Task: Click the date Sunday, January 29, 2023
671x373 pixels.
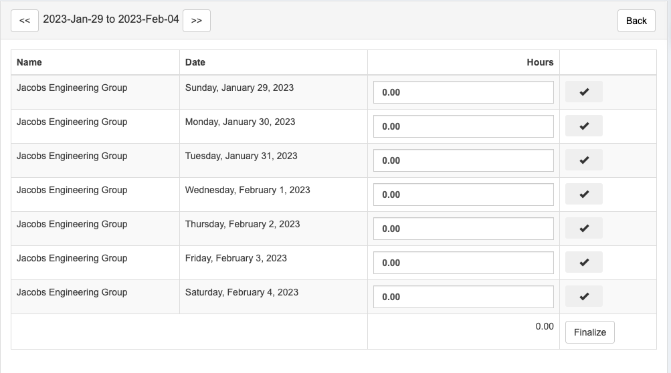Action: [239, 88]
